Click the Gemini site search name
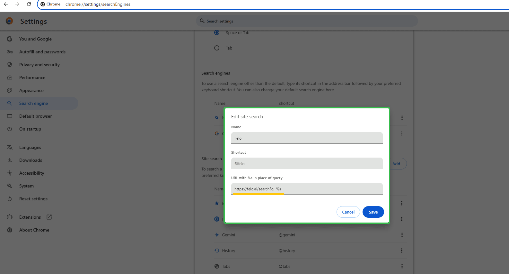509x274 pixels. pos(228,235)
